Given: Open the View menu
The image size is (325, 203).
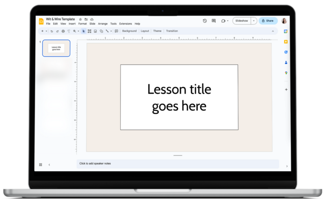Looking at the screenshot, I should point(63,24).
